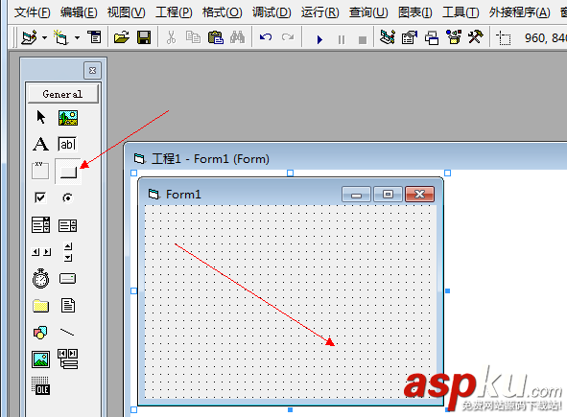
Task: Open the Menu Editor toolbar icon
Action: coord(94,37)
